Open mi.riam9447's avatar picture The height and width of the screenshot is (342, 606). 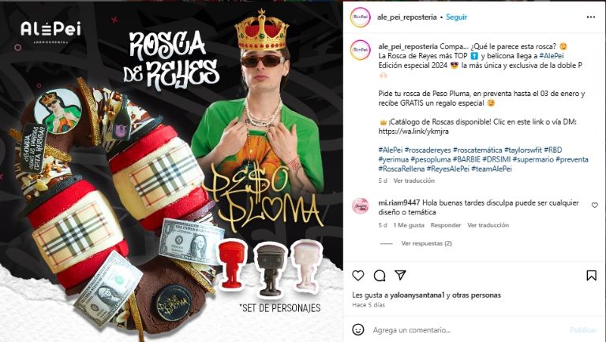(x=360, y=206)
